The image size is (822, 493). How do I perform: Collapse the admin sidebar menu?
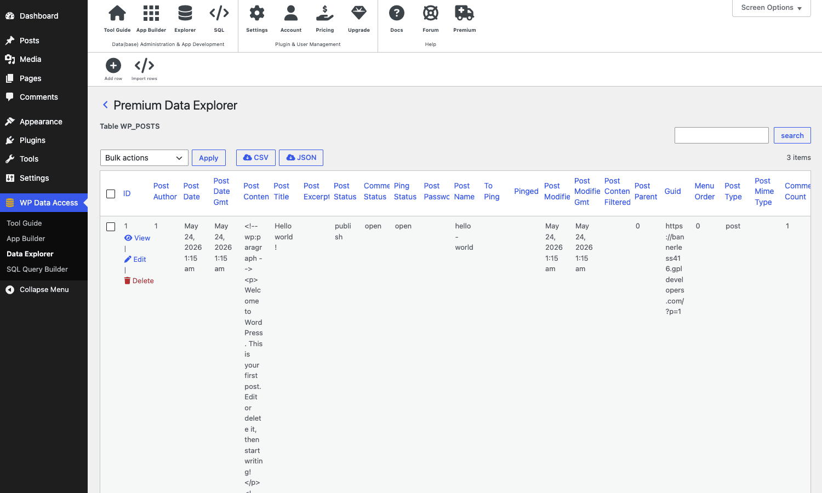(44, 289)
